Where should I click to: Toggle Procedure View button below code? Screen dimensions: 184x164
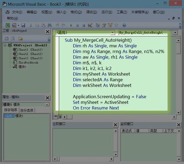(x=55, y=117)
